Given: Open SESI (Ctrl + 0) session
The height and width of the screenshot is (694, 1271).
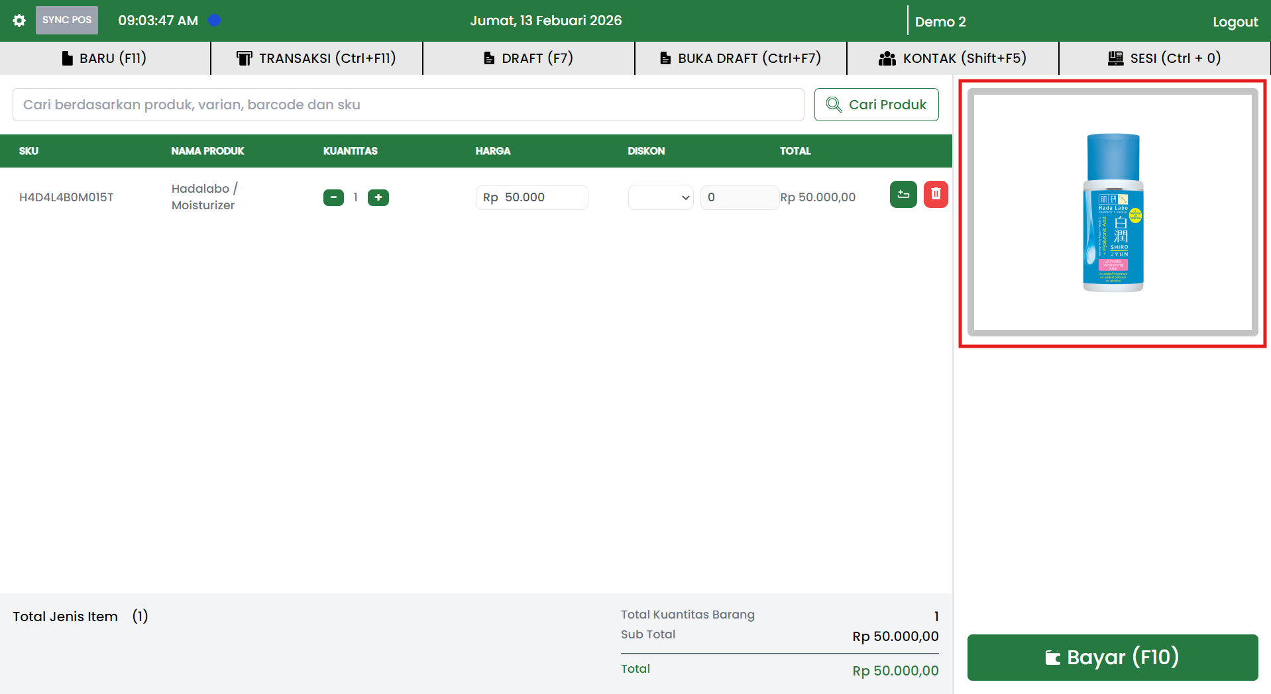Looking at the screenshot, I should tap(1164, 58).
